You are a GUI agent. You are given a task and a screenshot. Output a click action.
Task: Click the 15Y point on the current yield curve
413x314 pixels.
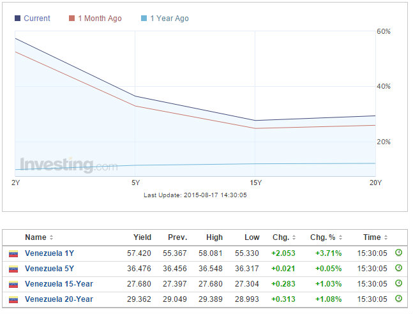point(255,121)
